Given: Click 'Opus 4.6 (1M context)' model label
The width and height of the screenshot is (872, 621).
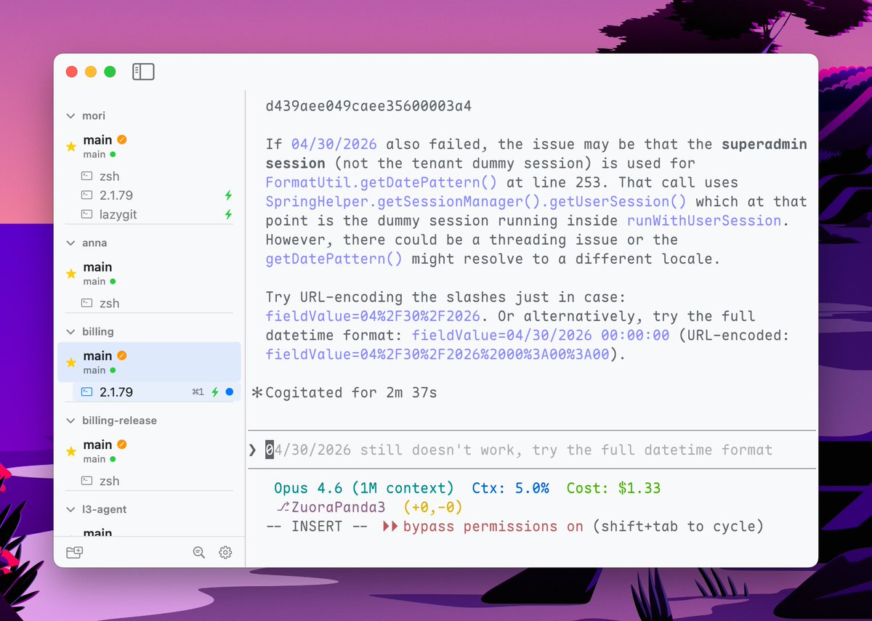Looking at the screenshot, I should [363, 488].
